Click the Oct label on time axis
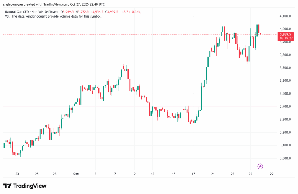 [76, 174]
